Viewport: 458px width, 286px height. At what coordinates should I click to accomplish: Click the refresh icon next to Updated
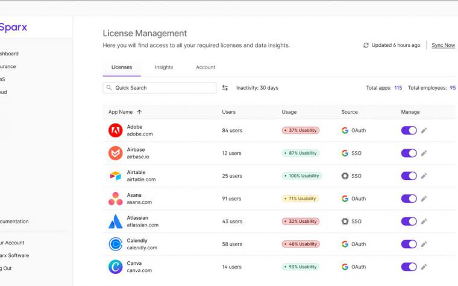pyautogui.click(x=366, y=45)
